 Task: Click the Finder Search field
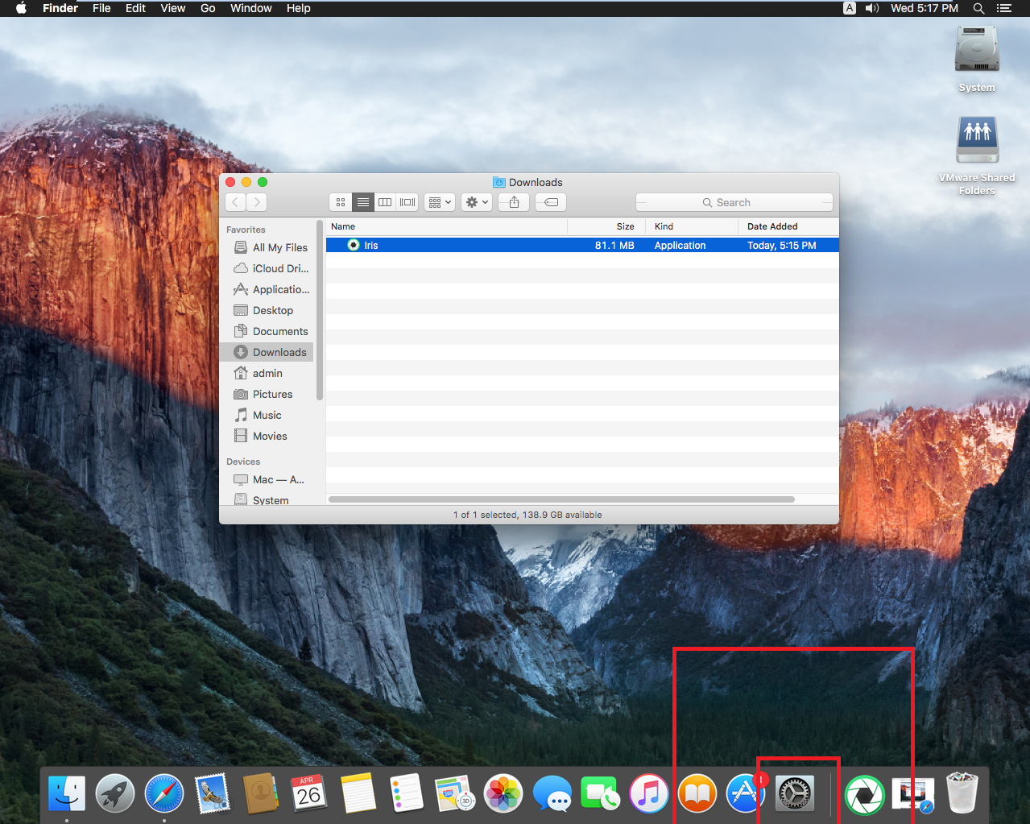pyautogui.click(x=734, y=202)
